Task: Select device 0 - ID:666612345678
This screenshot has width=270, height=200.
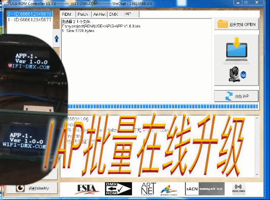Action: [x=30, y=14]
